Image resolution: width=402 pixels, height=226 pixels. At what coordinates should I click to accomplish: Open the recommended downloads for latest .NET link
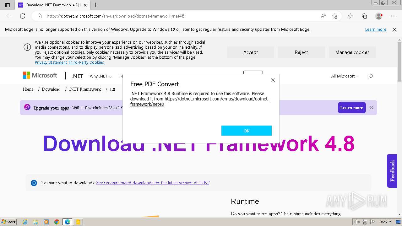coord(153,183)
